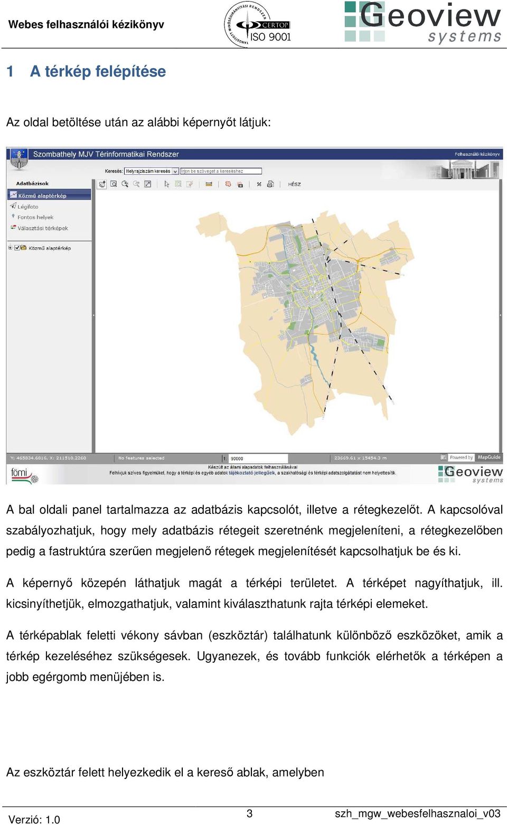
Task: Click the 'No features selected' status text
Action: pyautogui.click(x=141, y=458)
